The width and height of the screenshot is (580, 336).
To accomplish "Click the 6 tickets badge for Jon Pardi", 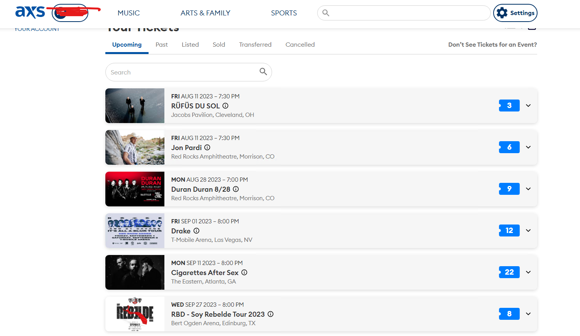I will point(509,147).
